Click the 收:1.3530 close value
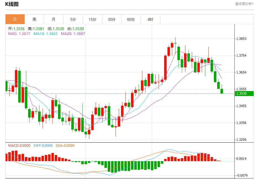The image size is (257, 179). coord(75,29)
